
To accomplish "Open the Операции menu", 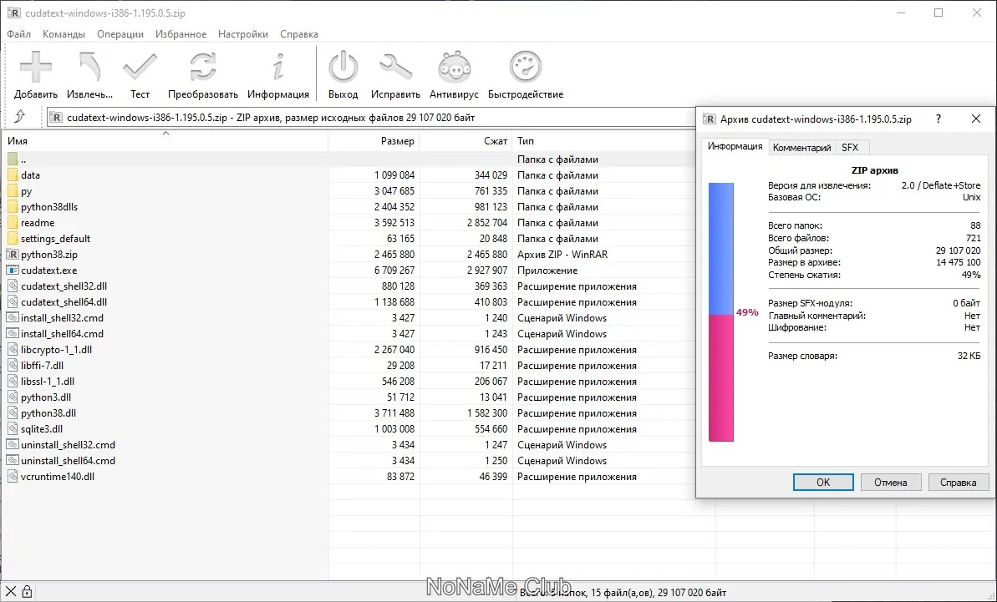I will point(120,34).
